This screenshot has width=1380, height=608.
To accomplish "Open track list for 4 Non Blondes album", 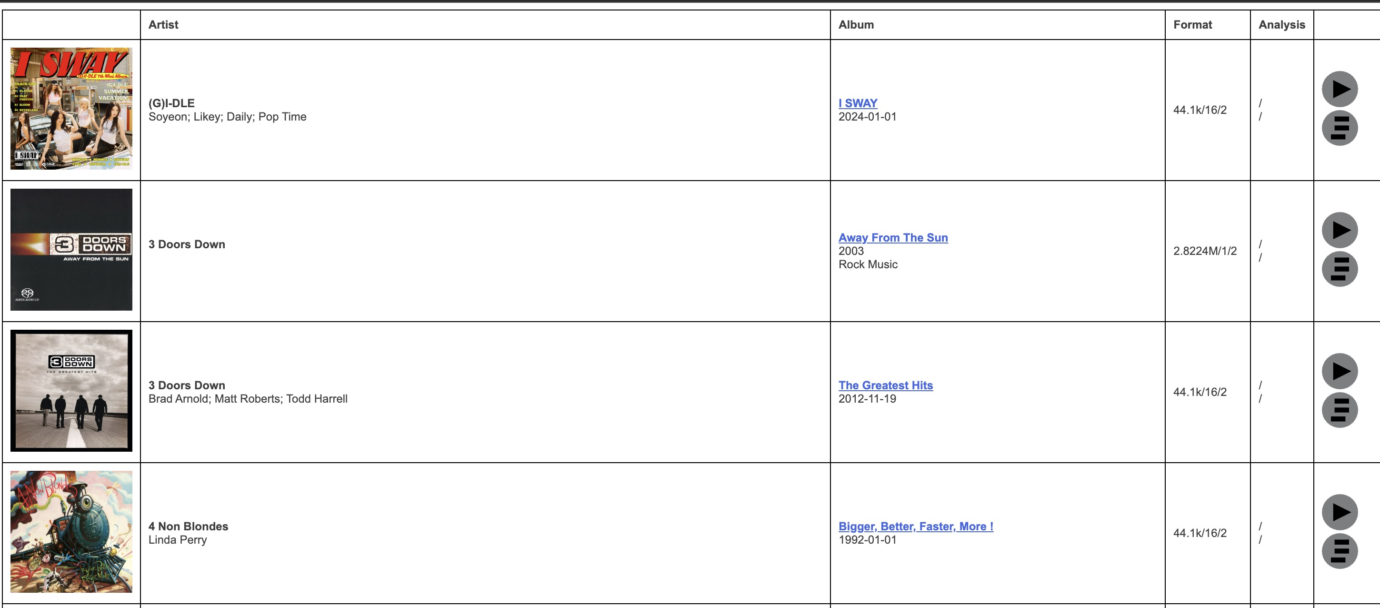I will tap(1339, 551).
